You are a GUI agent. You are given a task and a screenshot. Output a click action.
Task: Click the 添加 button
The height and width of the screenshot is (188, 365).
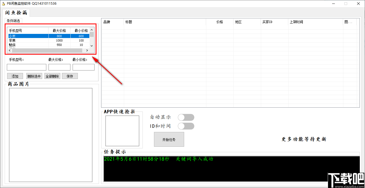coord(15,76)
